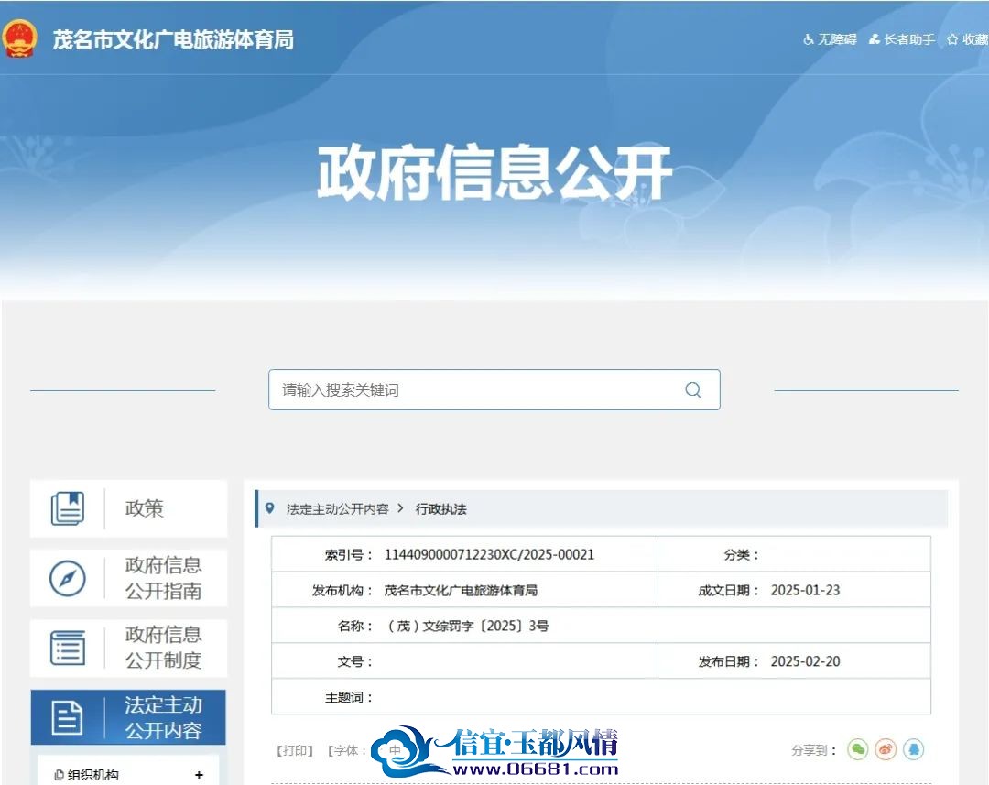Select the document name （茂）文综罚字〔2025〕3号

point(467,626)
